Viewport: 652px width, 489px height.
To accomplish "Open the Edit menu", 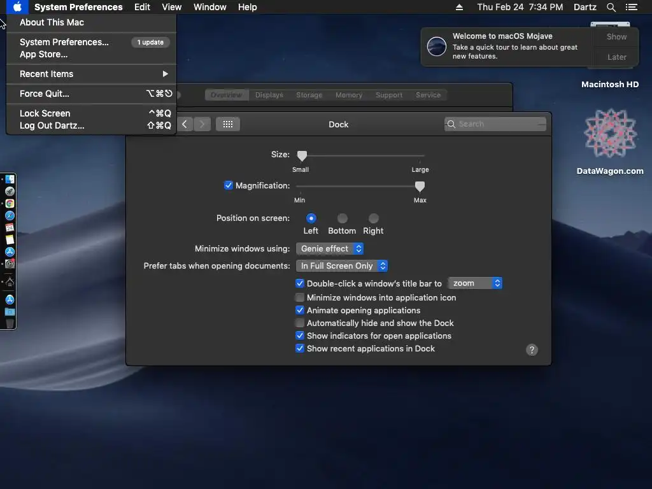I will click(142, 7).
